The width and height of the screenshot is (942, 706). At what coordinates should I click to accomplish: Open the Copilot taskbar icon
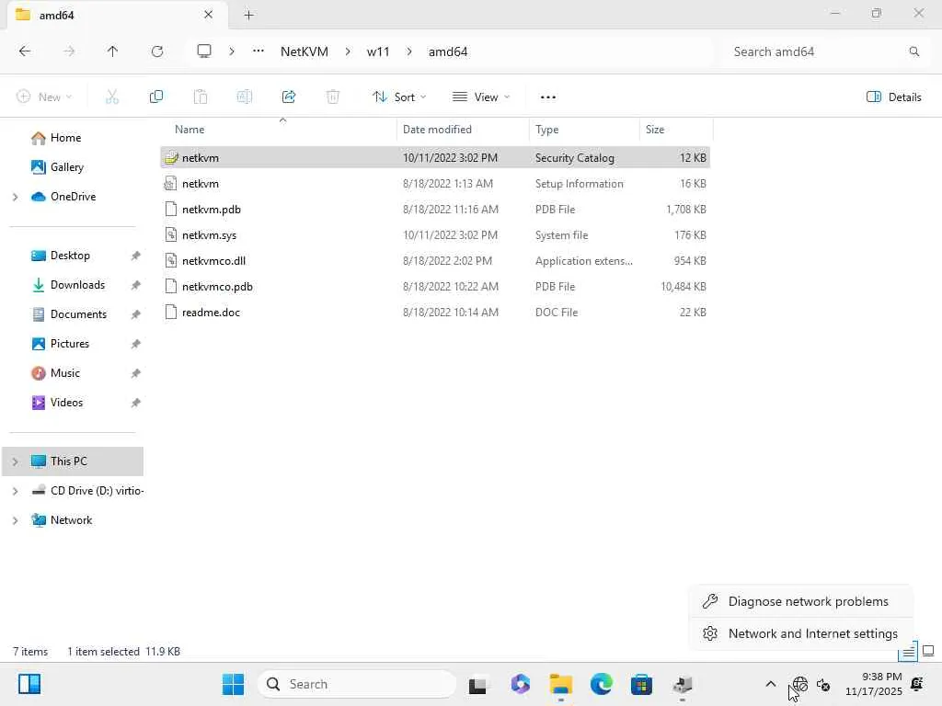point(521,684)
